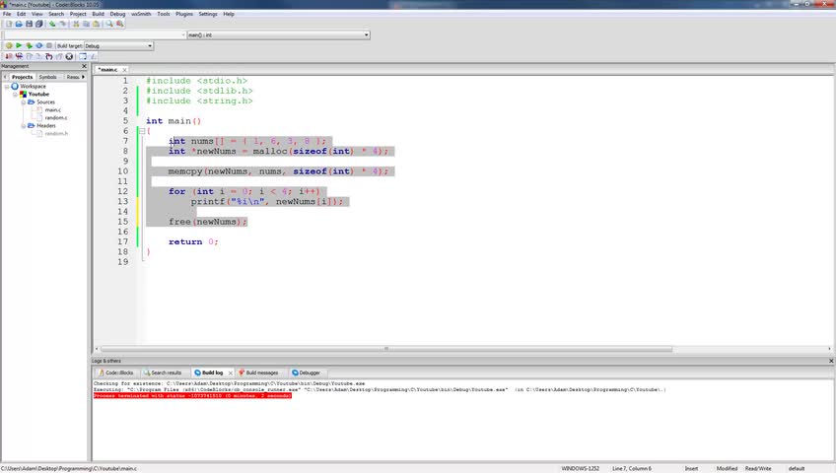Viewport: 836px width, 473px height.
Task: Click the New file toolbar icon
Action: 9,24
